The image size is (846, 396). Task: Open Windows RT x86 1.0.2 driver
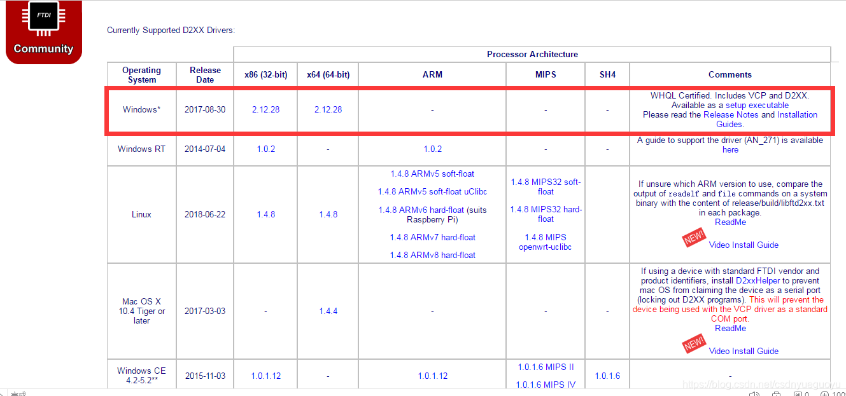click(x=265, y=149)
